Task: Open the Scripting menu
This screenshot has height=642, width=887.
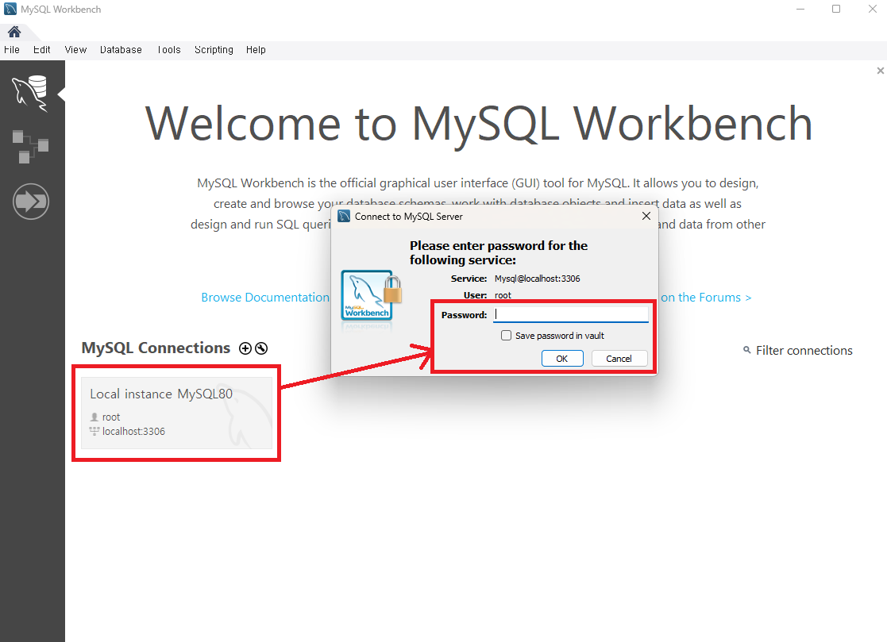Action: coord(214,50)
